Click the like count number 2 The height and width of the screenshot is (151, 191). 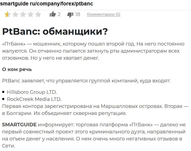click(59, 14)
